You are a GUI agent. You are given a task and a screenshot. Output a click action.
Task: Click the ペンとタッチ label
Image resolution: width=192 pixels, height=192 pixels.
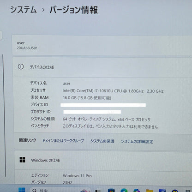[40, 126]
